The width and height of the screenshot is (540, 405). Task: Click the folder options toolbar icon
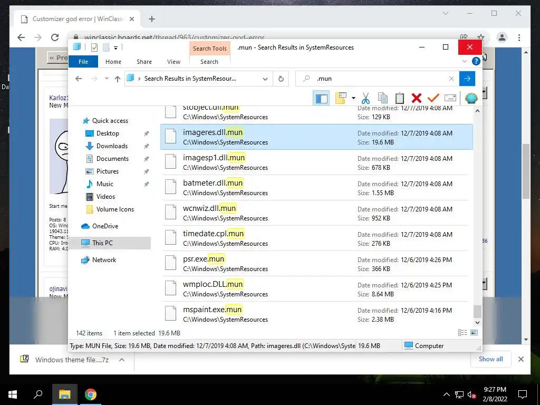(x=341, y=98)
